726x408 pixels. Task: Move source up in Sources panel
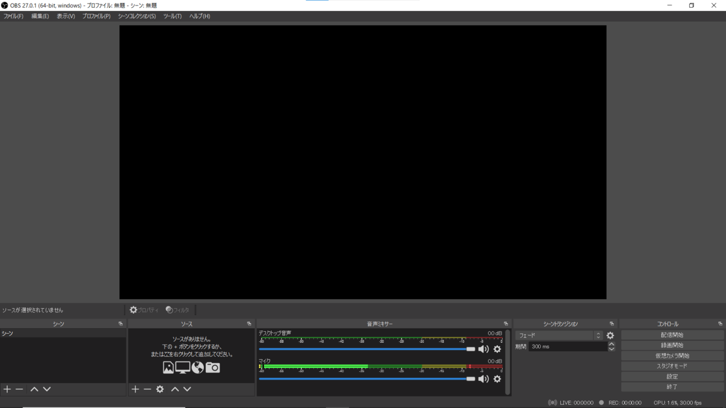pos(175,389)
